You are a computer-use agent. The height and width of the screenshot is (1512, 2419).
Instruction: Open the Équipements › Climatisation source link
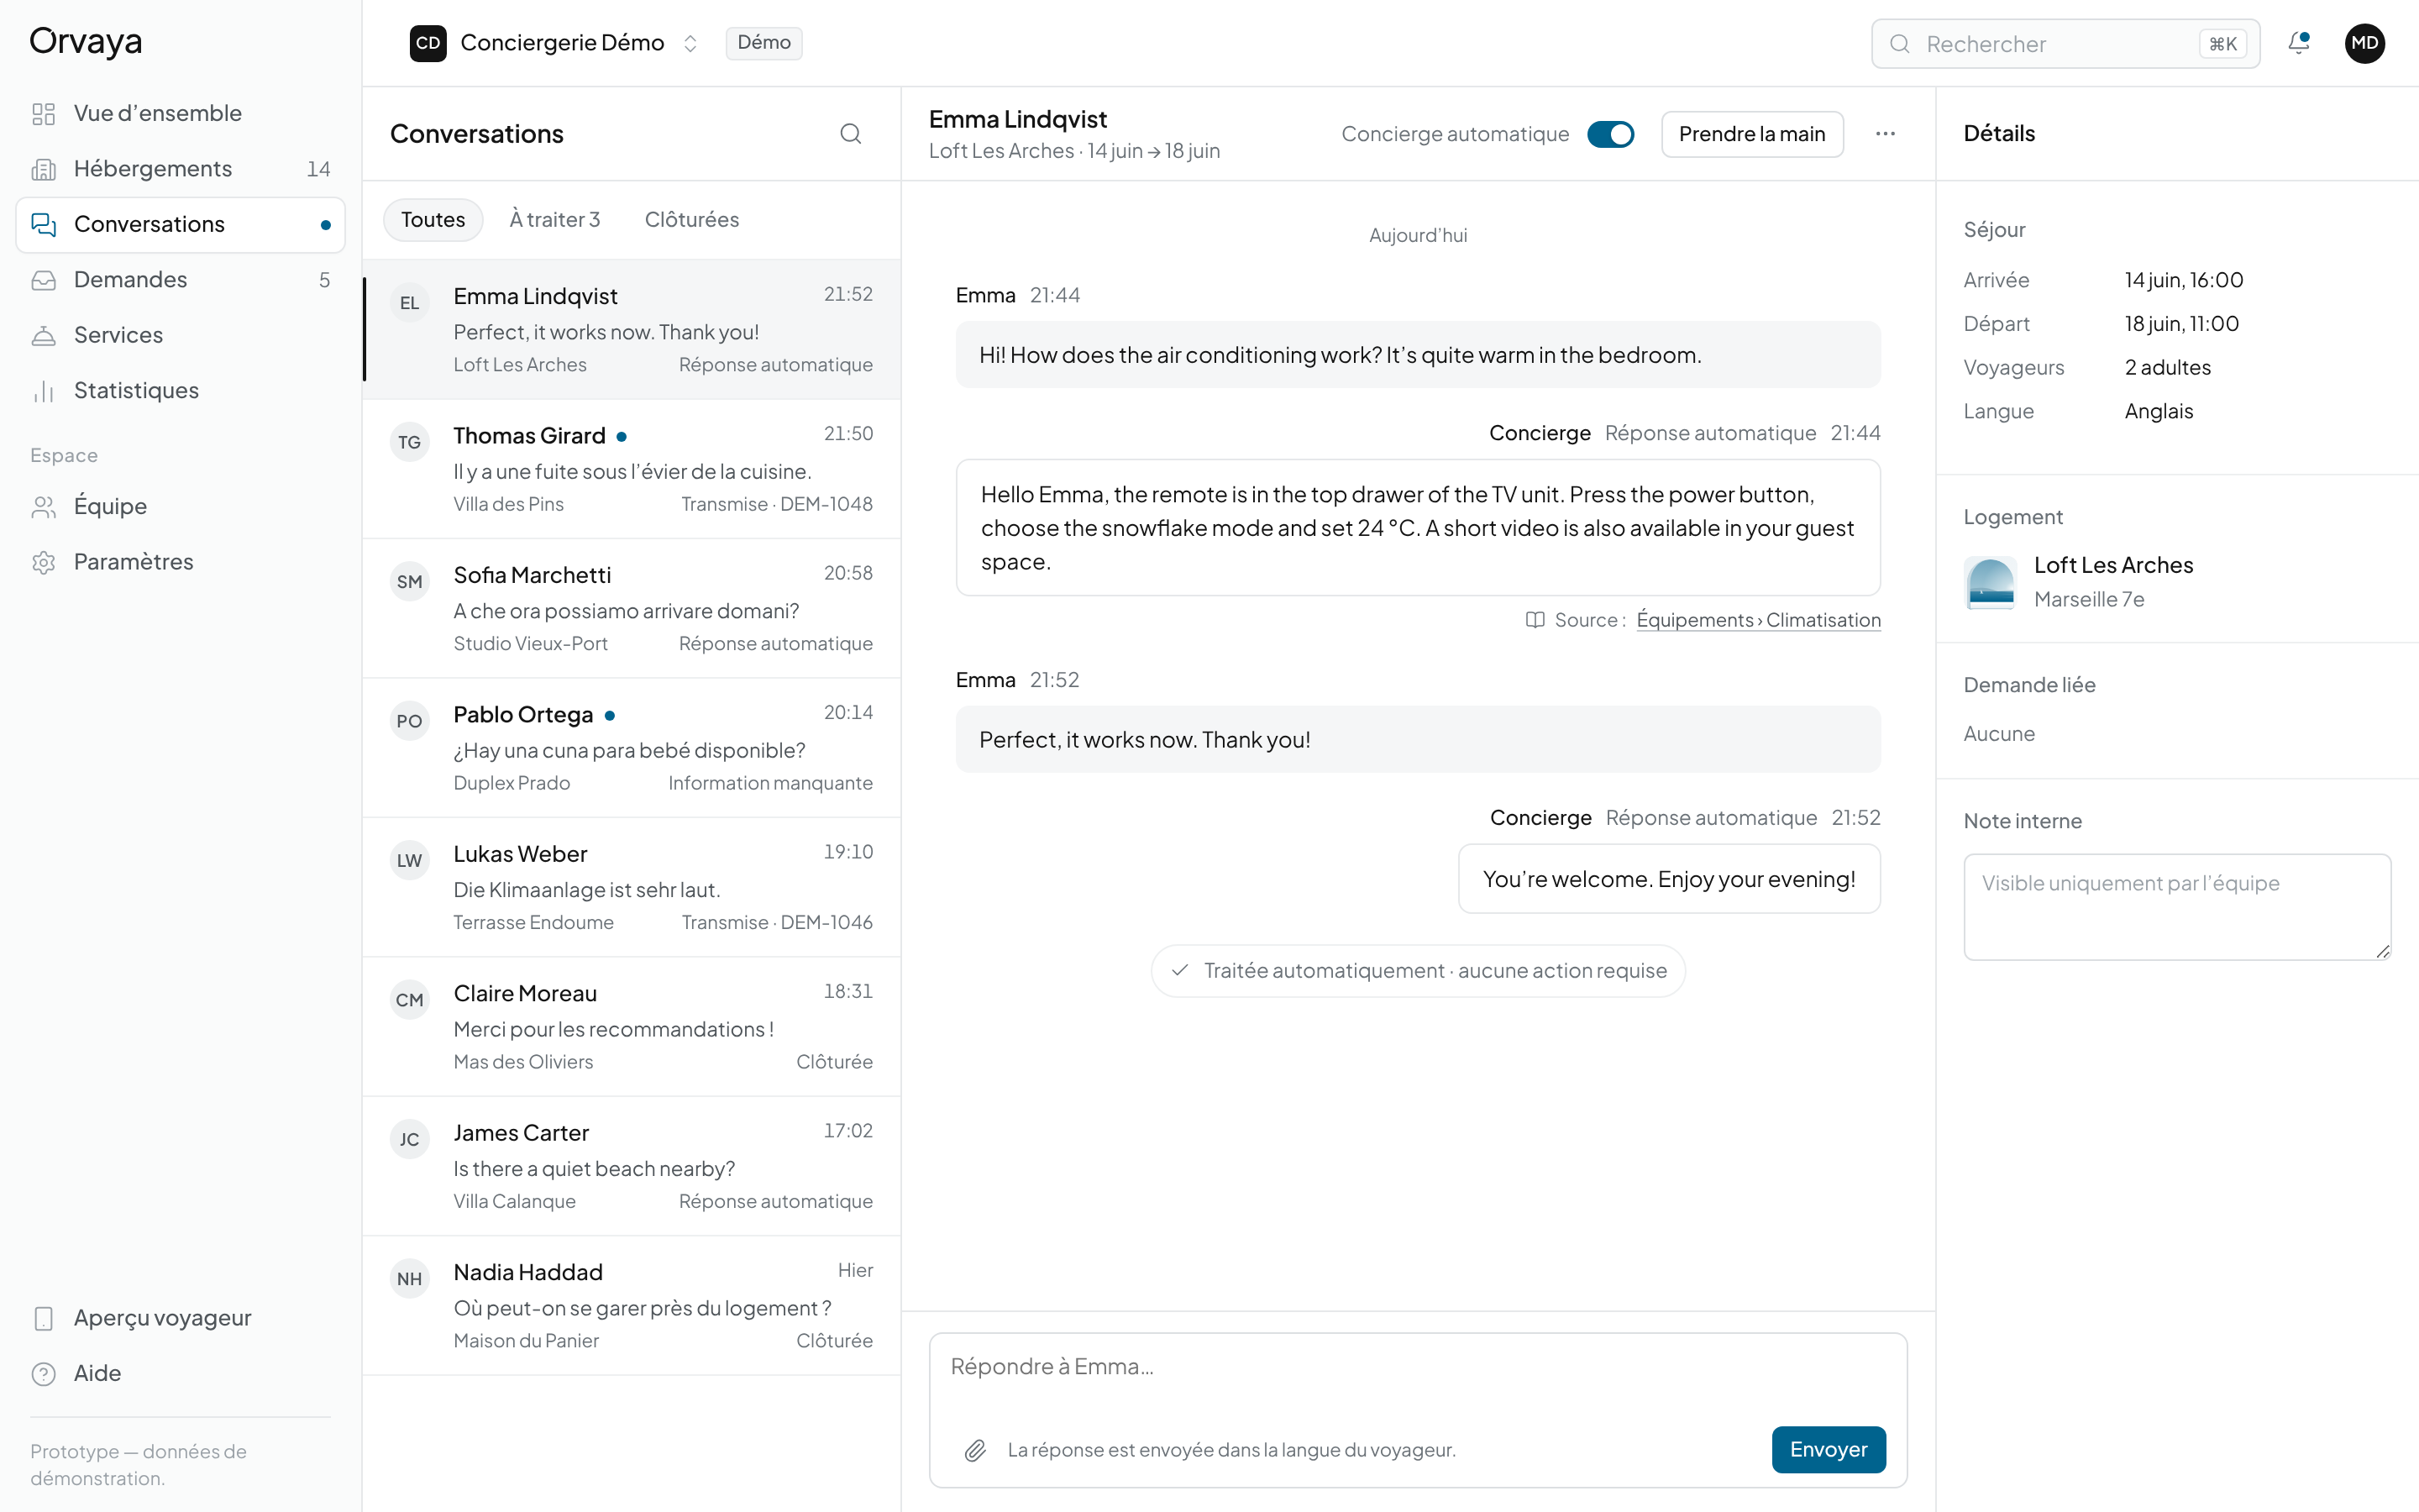click(x=1758, y=620)
